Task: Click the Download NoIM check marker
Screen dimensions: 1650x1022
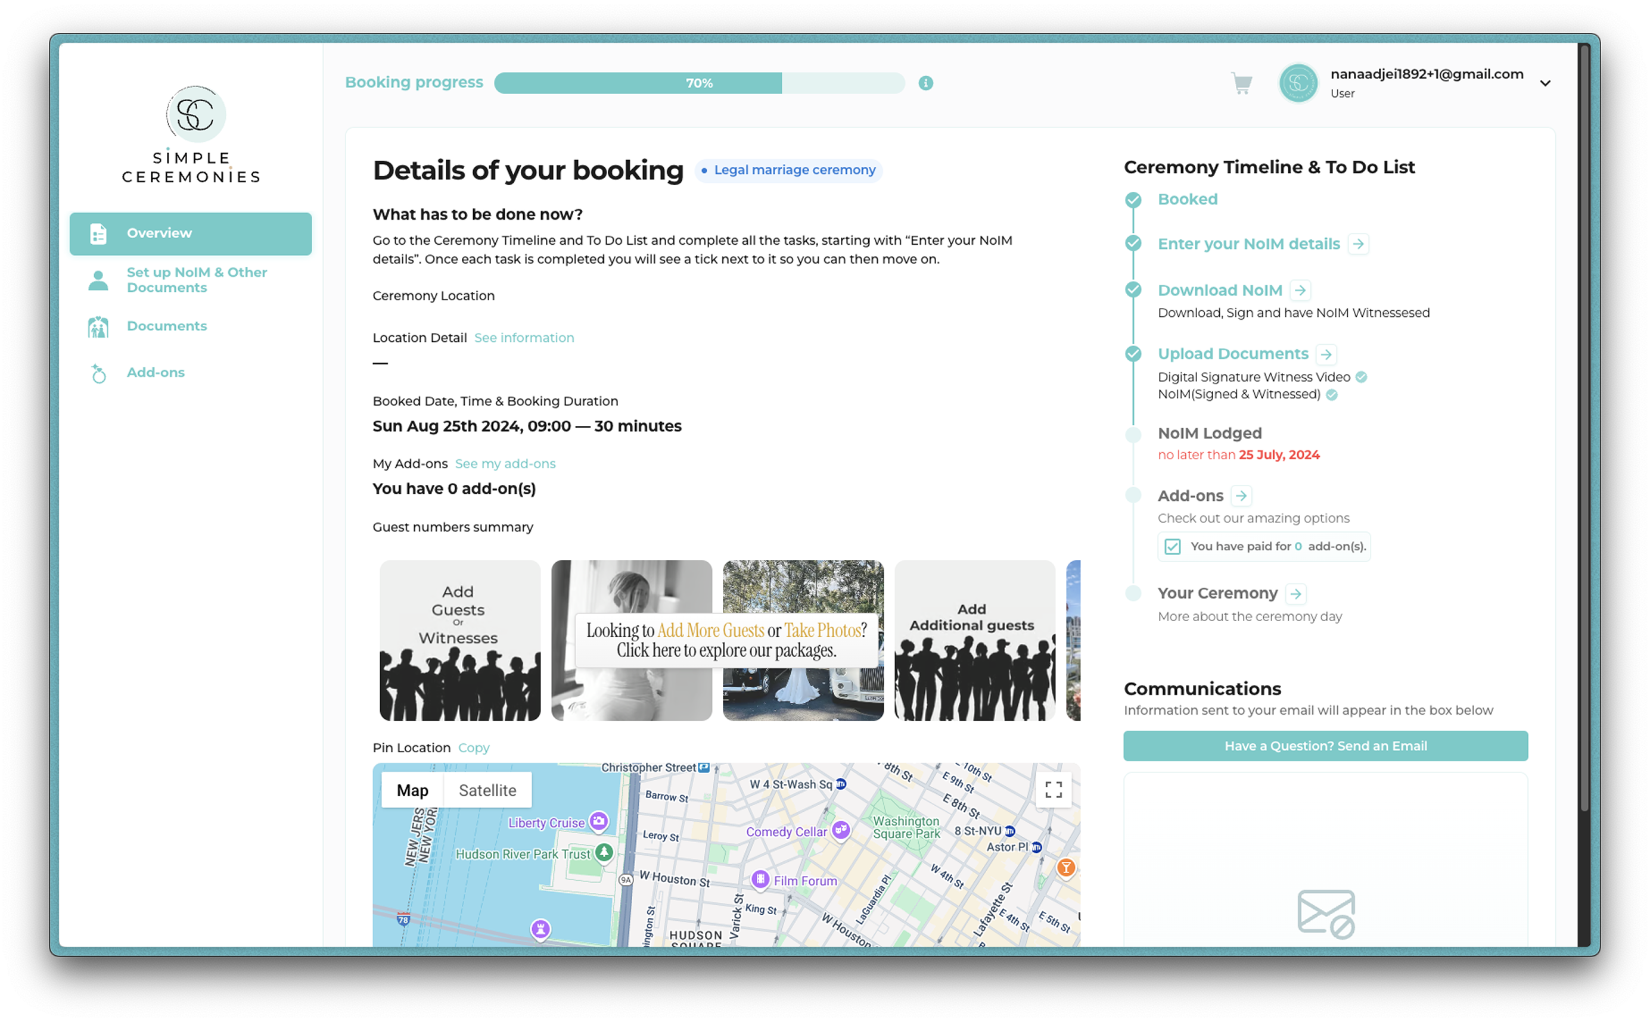Action: point(1133,290)
